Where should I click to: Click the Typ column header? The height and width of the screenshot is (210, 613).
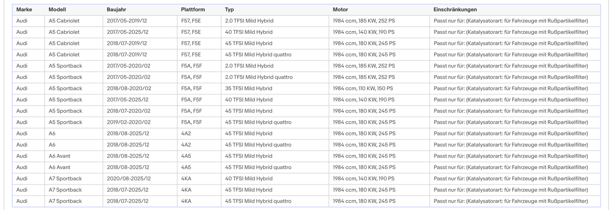230,9
